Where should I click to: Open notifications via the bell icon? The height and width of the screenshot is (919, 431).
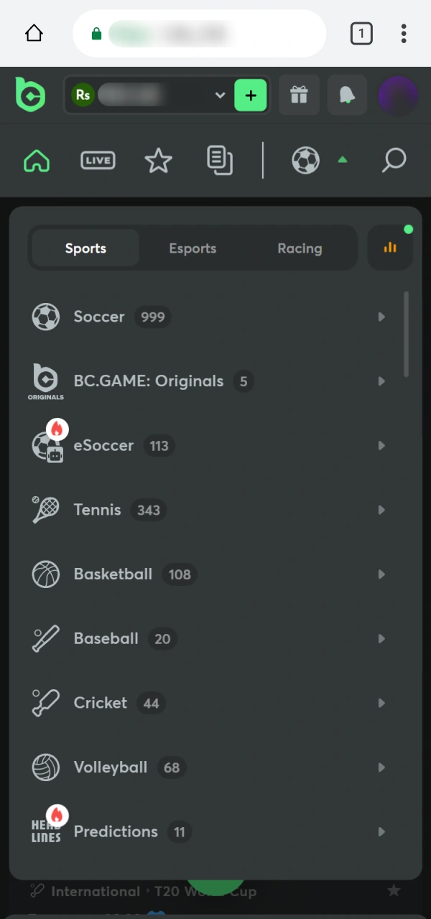pos(347,95)
